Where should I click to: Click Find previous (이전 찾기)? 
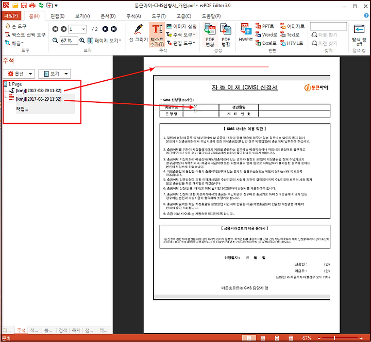click(324, 43)
